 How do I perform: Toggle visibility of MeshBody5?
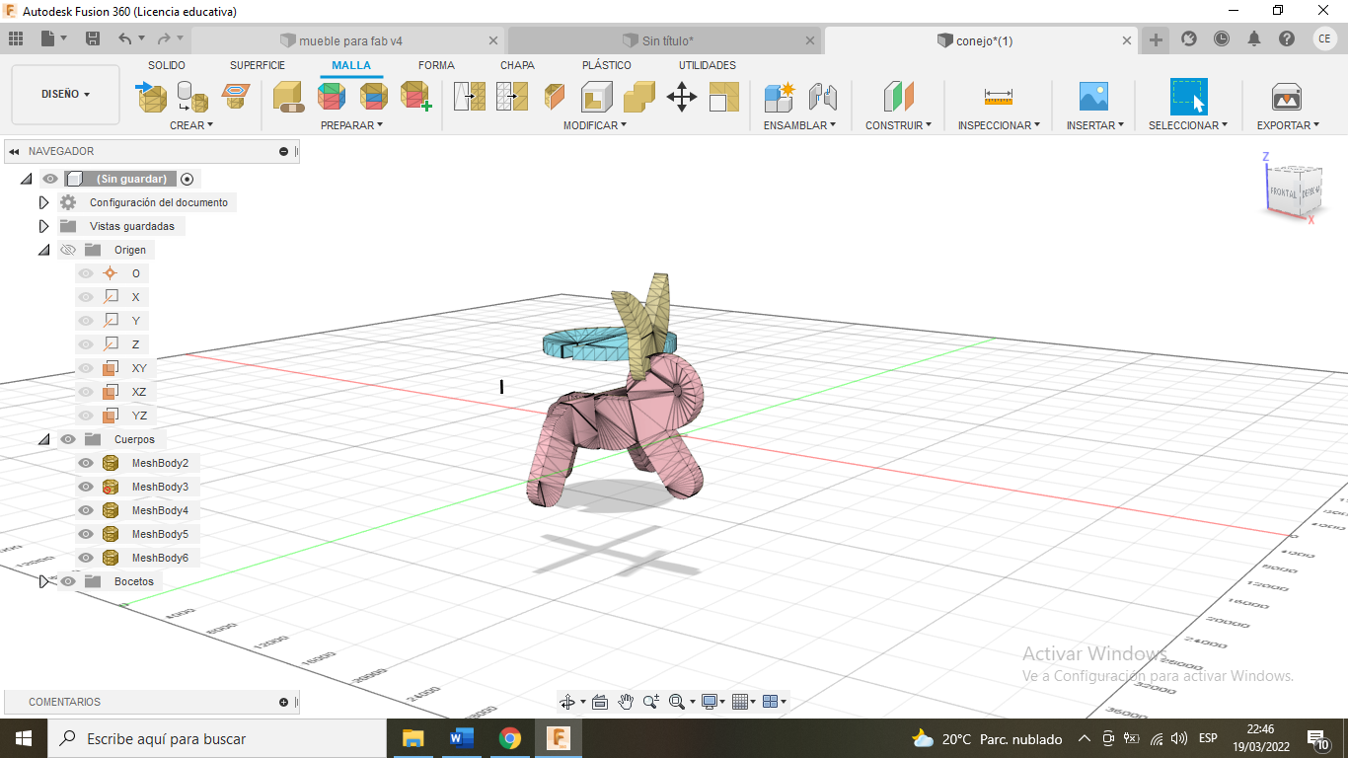(x=86, y=534)
